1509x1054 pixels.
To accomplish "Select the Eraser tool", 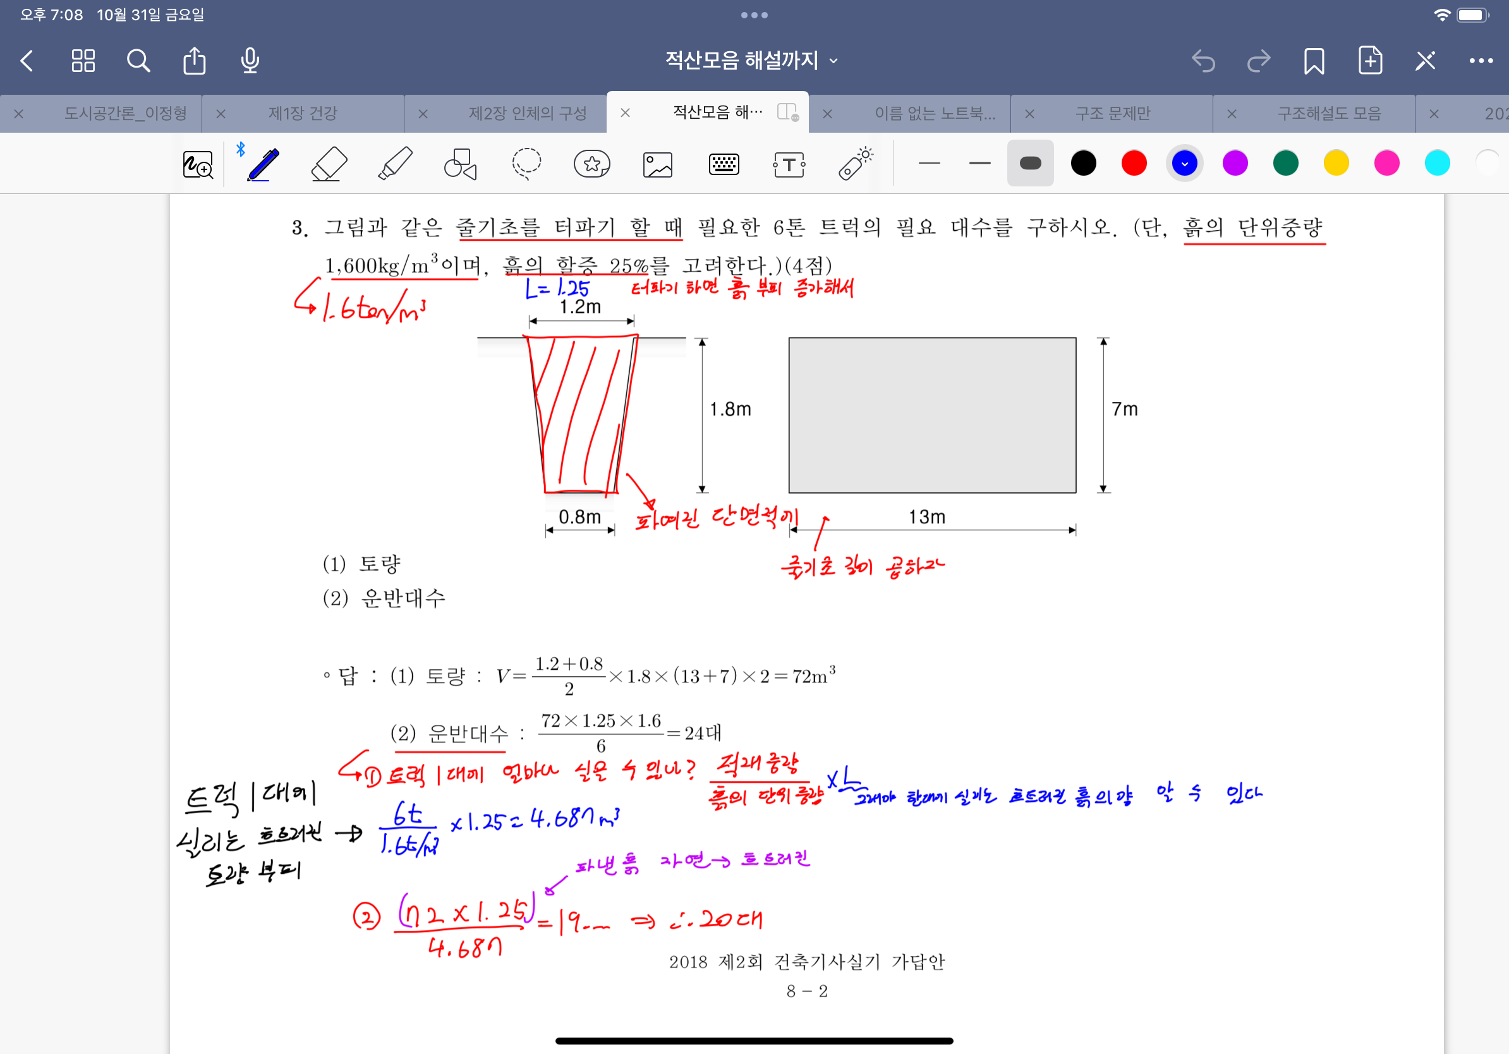I will click(329, 164).
